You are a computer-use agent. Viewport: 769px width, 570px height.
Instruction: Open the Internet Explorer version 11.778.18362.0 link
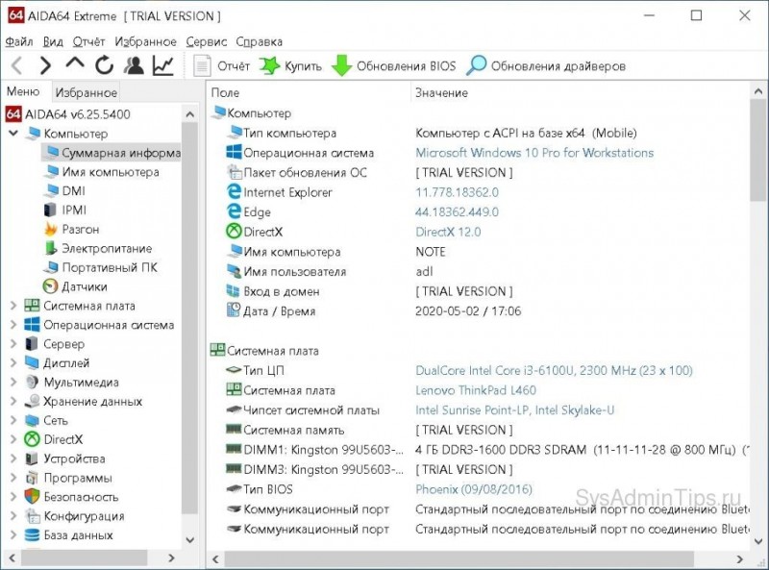coord(458,192)
